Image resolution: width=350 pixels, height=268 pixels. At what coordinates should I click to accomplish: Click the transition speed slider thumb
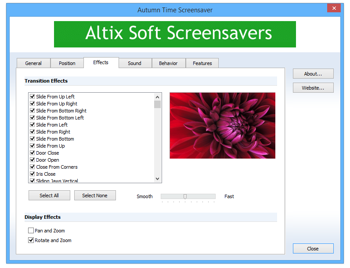click(185, 196)
